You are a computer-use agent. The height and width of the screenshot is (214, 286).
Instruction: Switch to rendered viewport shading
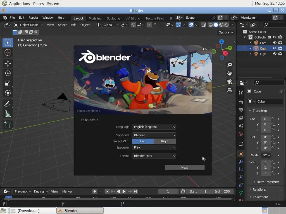226,25
